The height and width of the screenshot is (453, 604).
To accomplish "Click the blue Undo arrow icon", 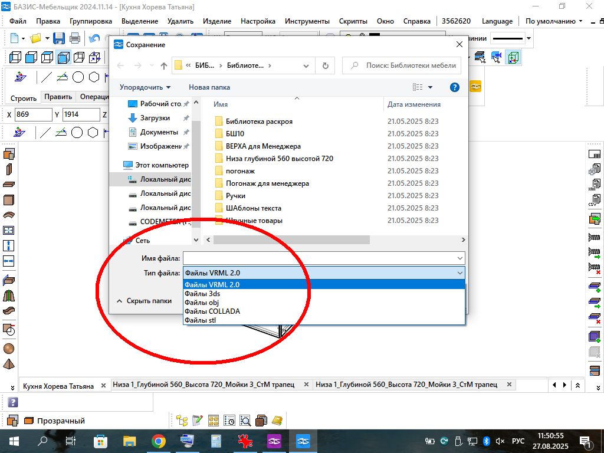I will point(94,38).
